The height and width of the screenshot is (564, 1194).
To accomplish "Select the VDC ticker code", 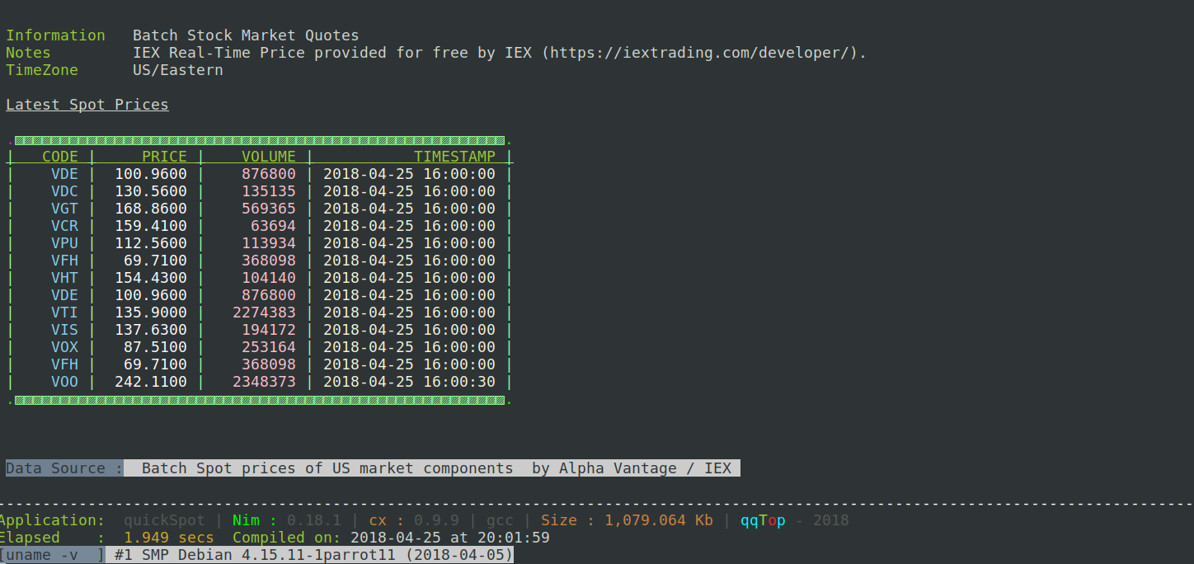I will [x=64, y=191].
